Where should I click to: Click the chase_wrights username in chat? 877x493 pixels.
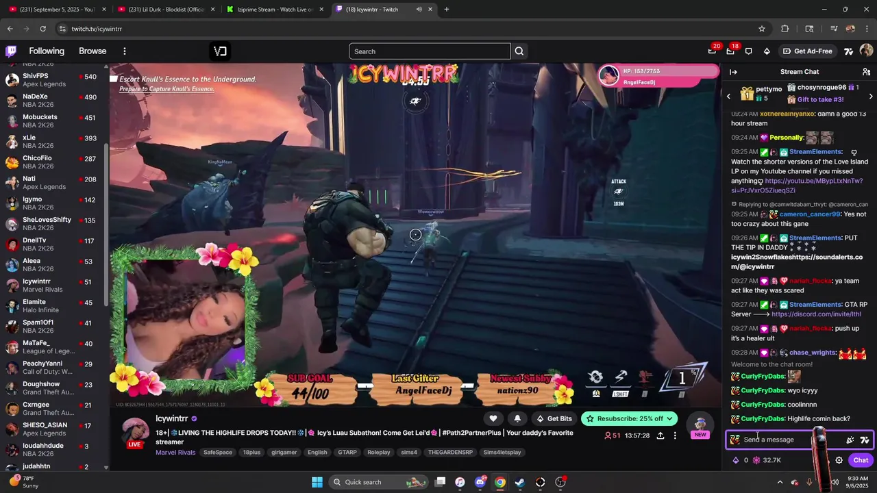(813, 353)
